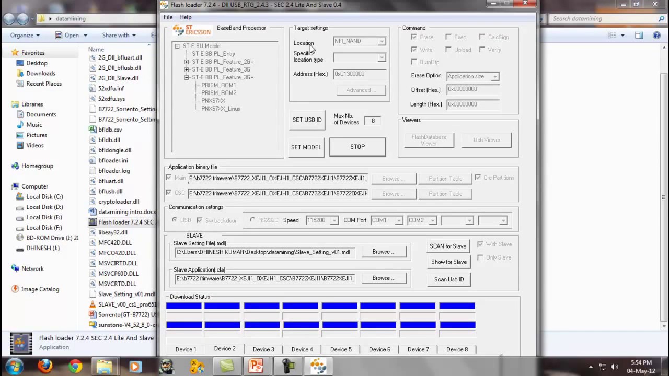This screenshot has width=669, height=376.
Task: Switch to the Device 3 tab
Action: pyautogui.click(x=263, y=349)
